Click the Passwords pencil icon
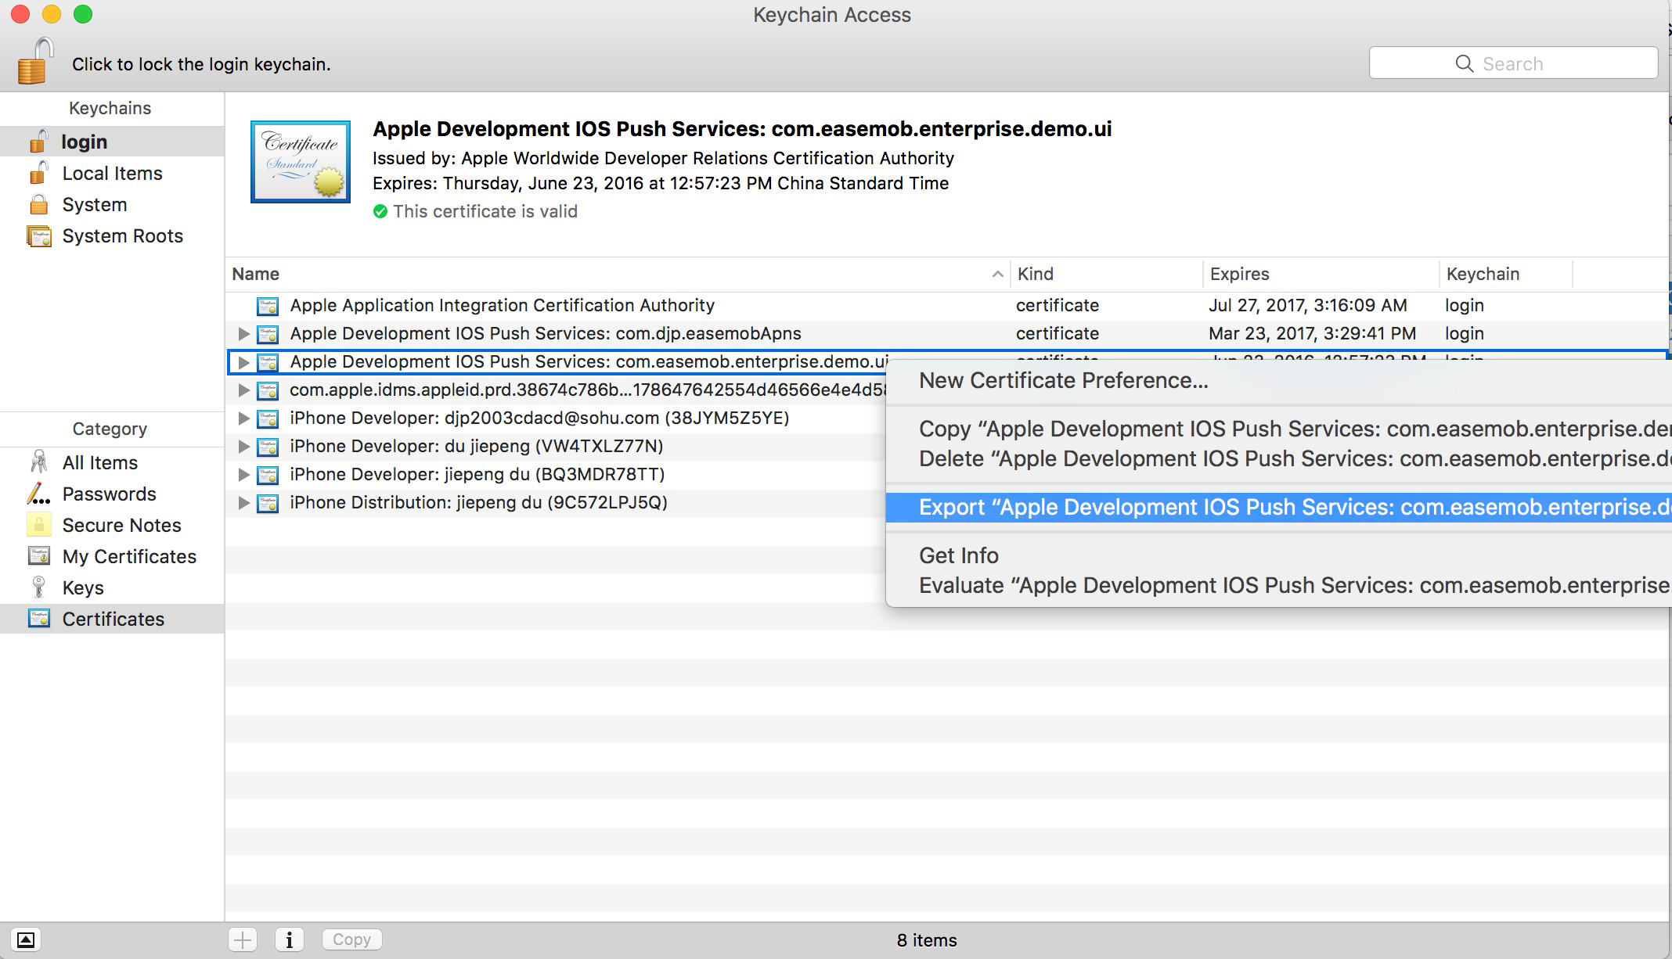 [x=38, y=494]
